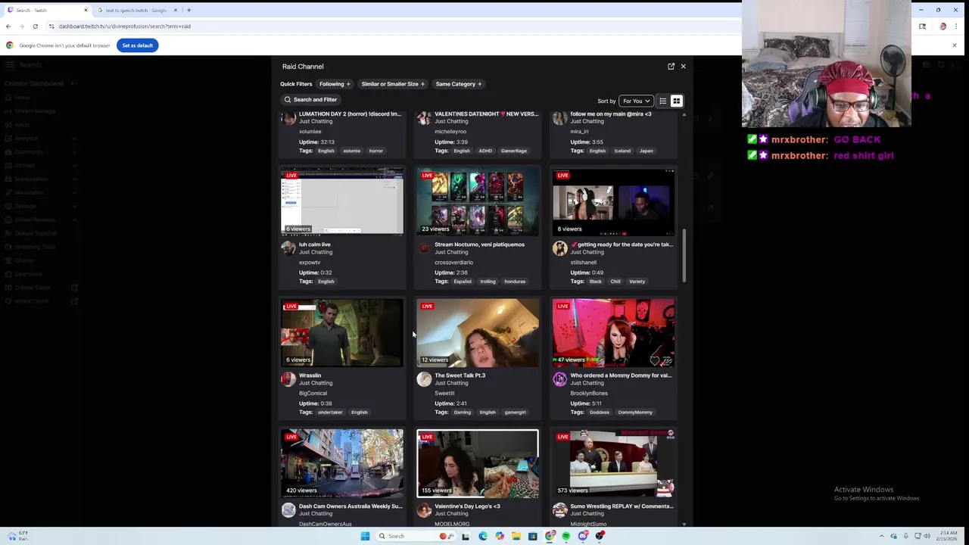Select stillshanell's stream thumbnail
This screenshot has height=545, width=969.
pyautogui.click(x=613, y=202)
